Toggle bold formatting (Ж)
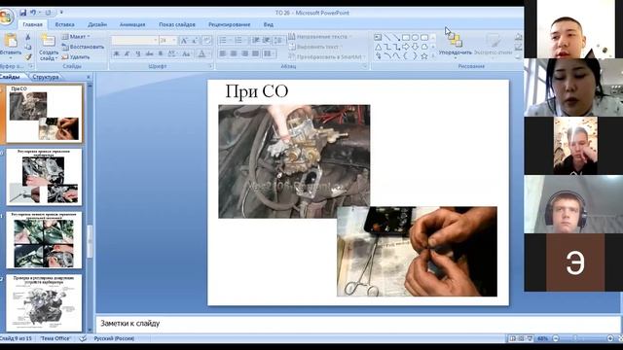Screen dimensions: 623x350 pyautogui.click(x=116, y=53)
